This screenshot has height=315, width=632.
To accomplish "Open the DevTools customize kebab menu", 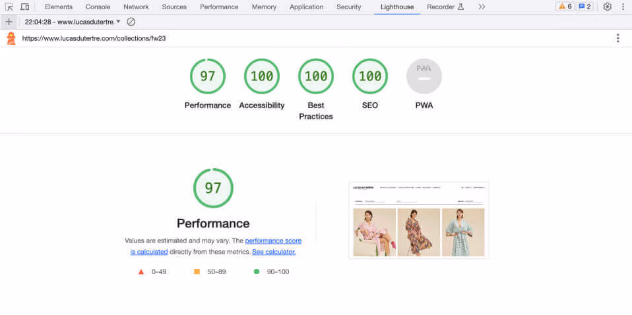I will (623, 7).
